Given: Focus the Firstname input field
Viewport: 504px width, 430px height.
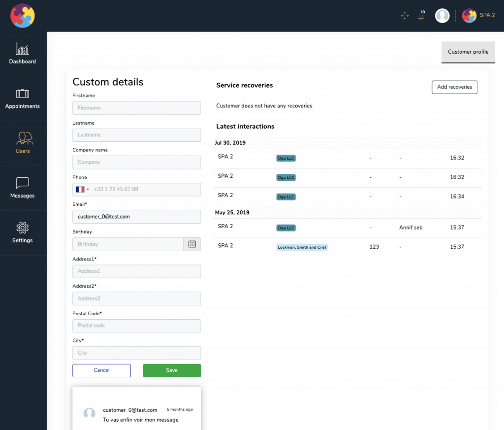Looking at the screenshot, I should pyautogui.click(x=137, y=108).
